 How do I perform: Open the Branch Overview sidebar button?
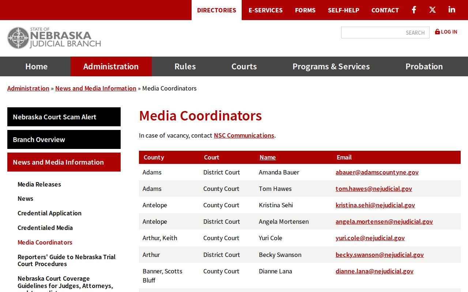pyautogui.click(x=64, y=139)
